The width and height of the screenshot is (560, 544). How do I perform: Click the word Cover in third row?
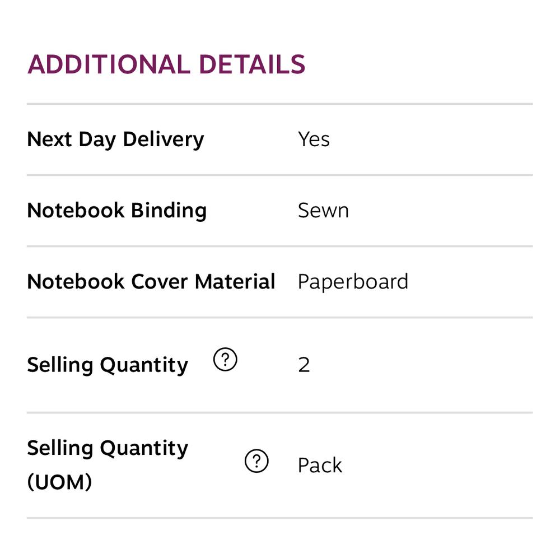pyautogui.click(x=159, y=281)
